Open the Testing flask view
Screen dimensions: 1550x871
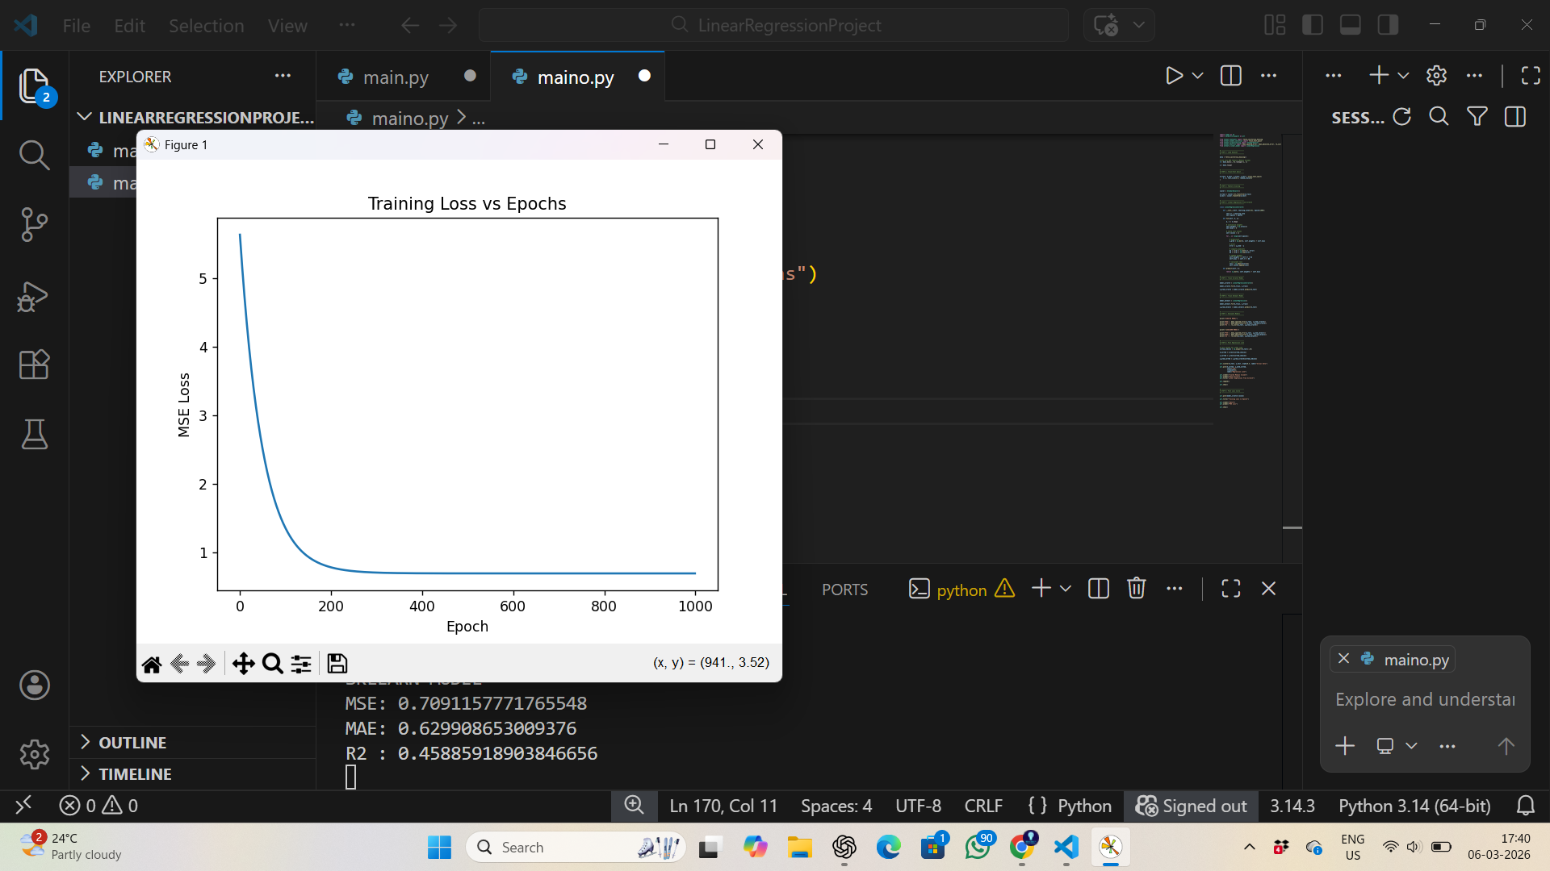(x=34, y=434)
